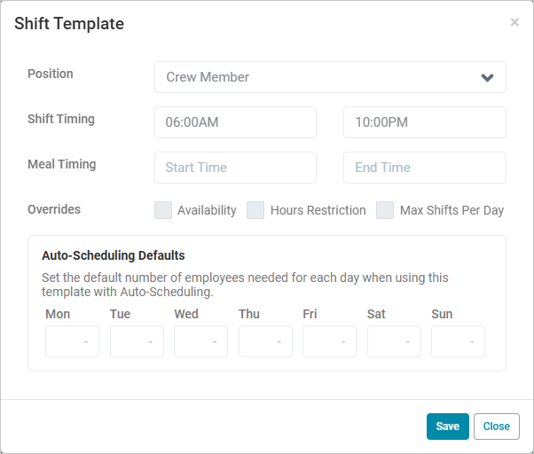The width and height of the screenshot is (534, 454).
Task: Click the Mon employee count field
Action: (72, 341)
